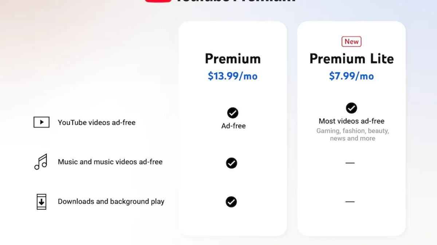Image resolution: width=437 pixels, height=245 pixels.
Task: Click Premium Lite's Most videos ad-free checkmark
Action: pos(351,108)
